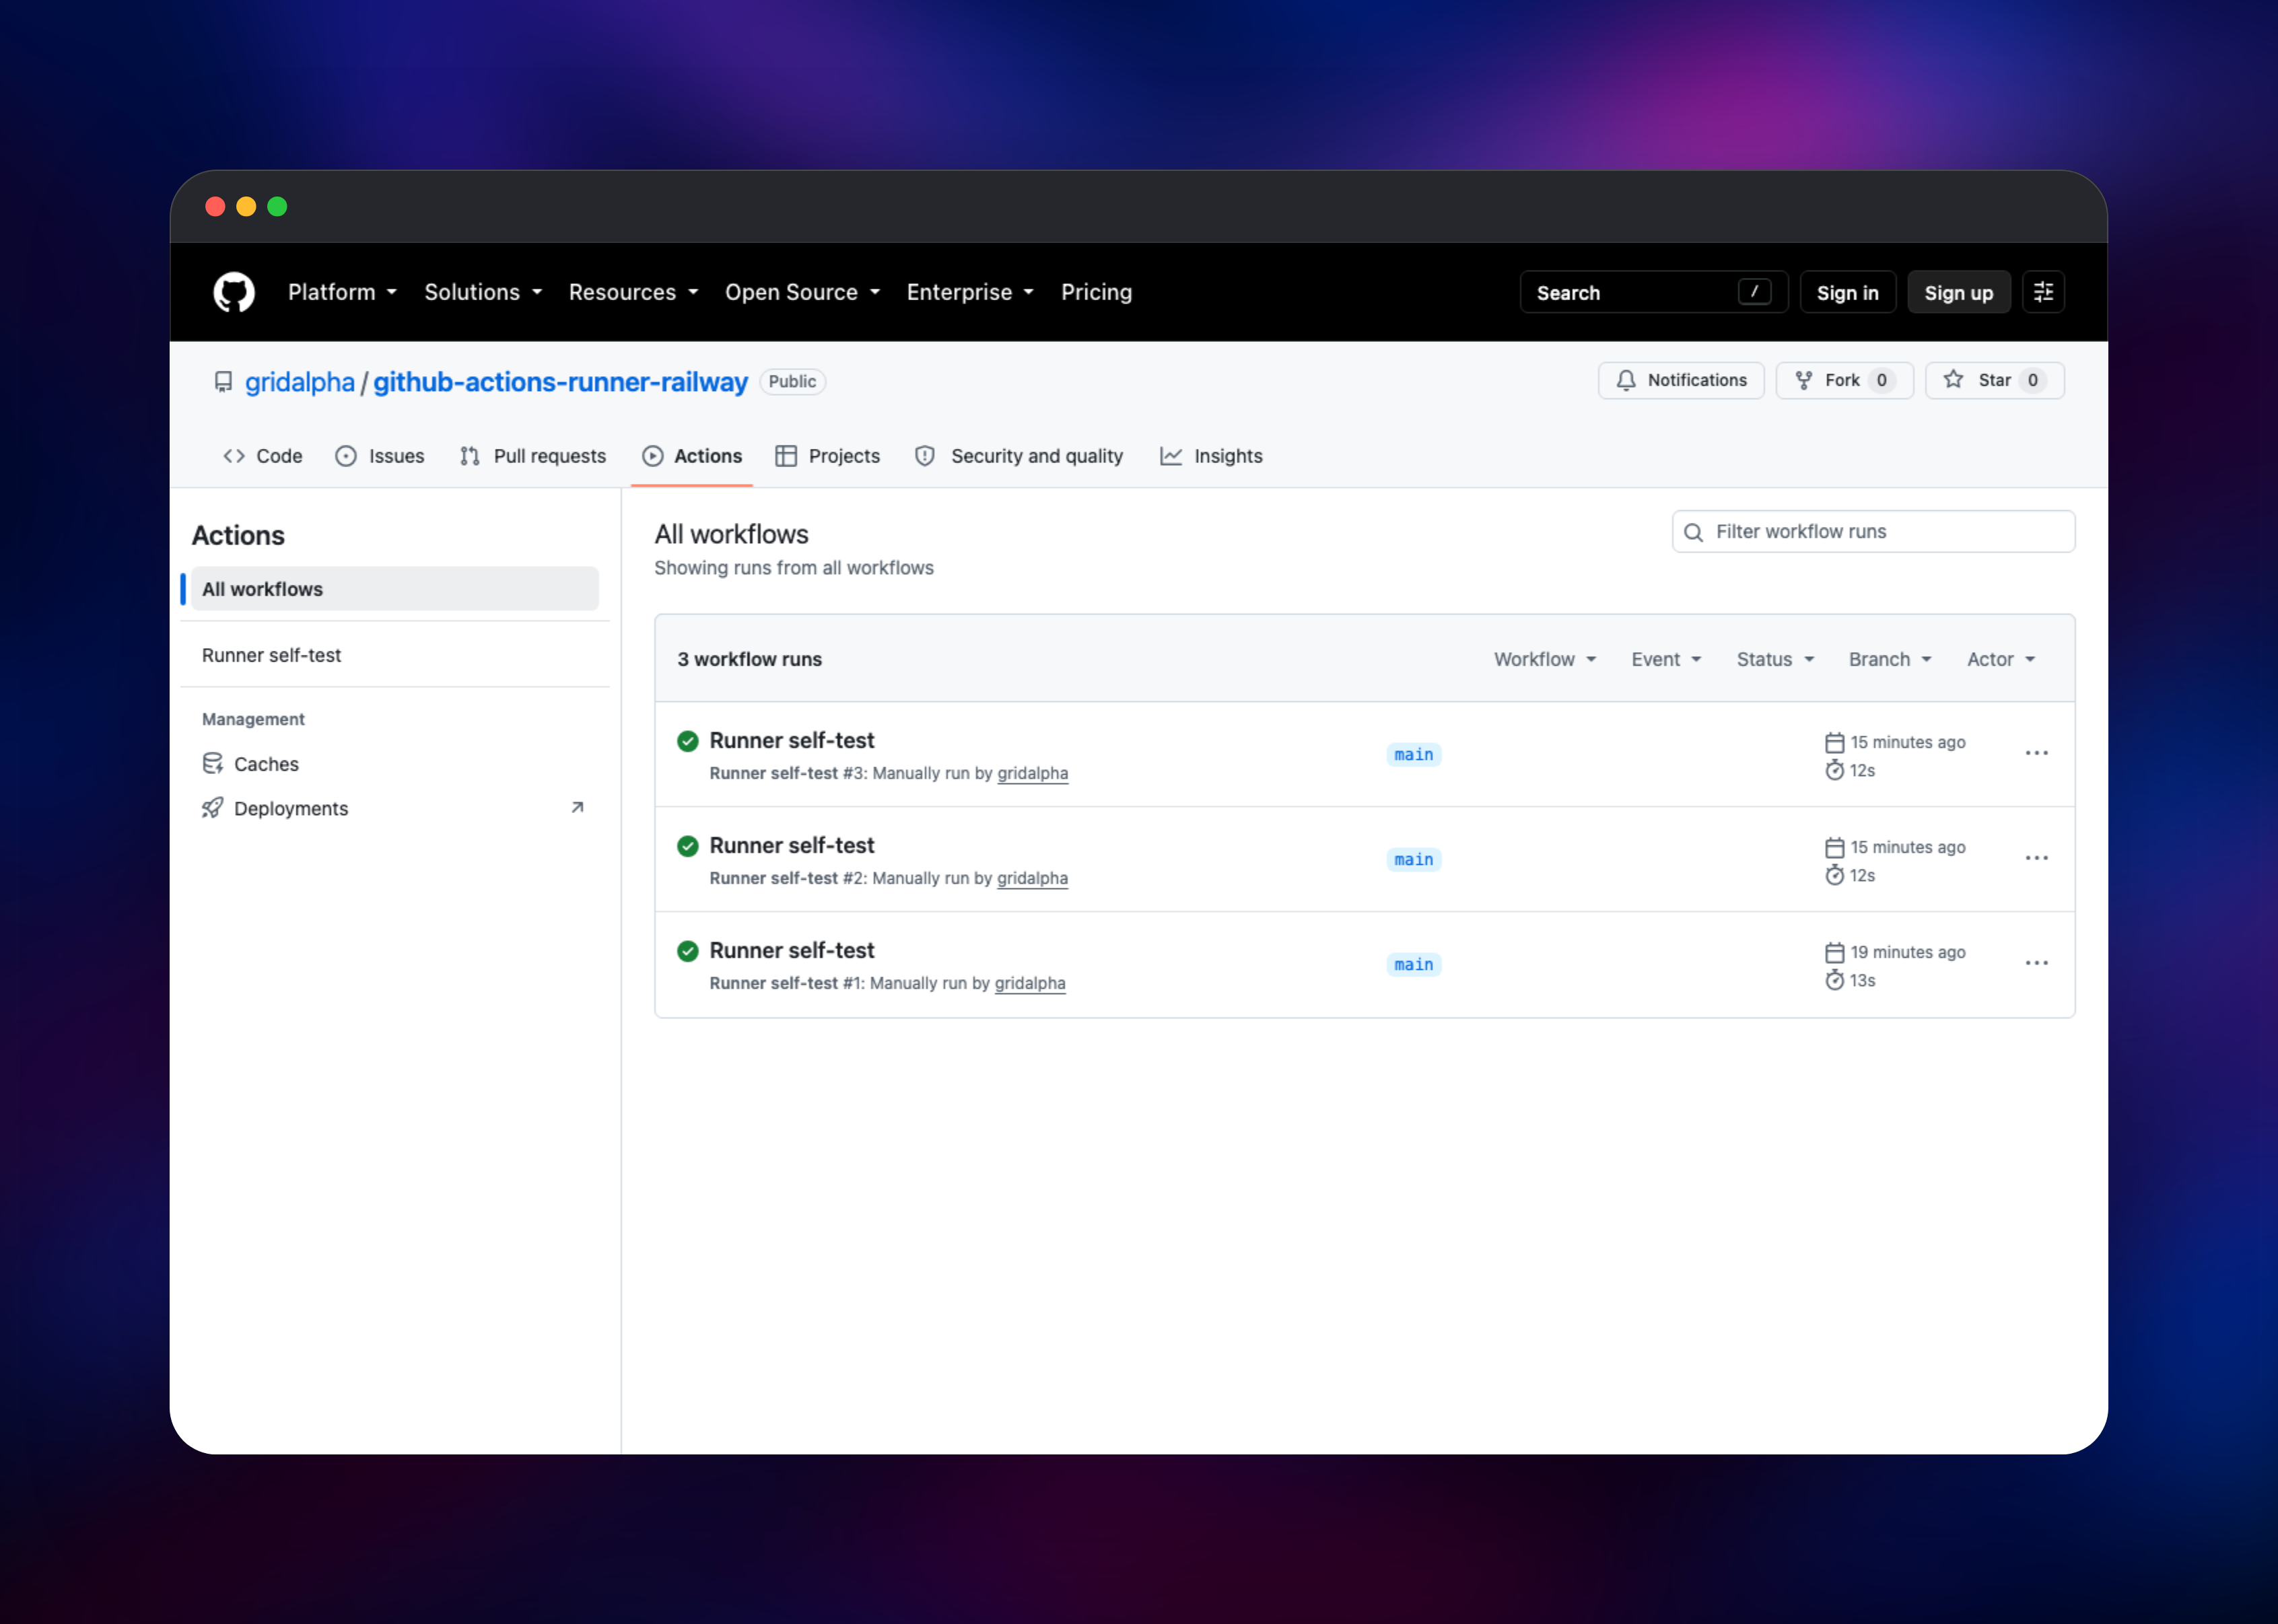Click the Notifications button
The image size is (2278, 1624).
[1681, 380]
